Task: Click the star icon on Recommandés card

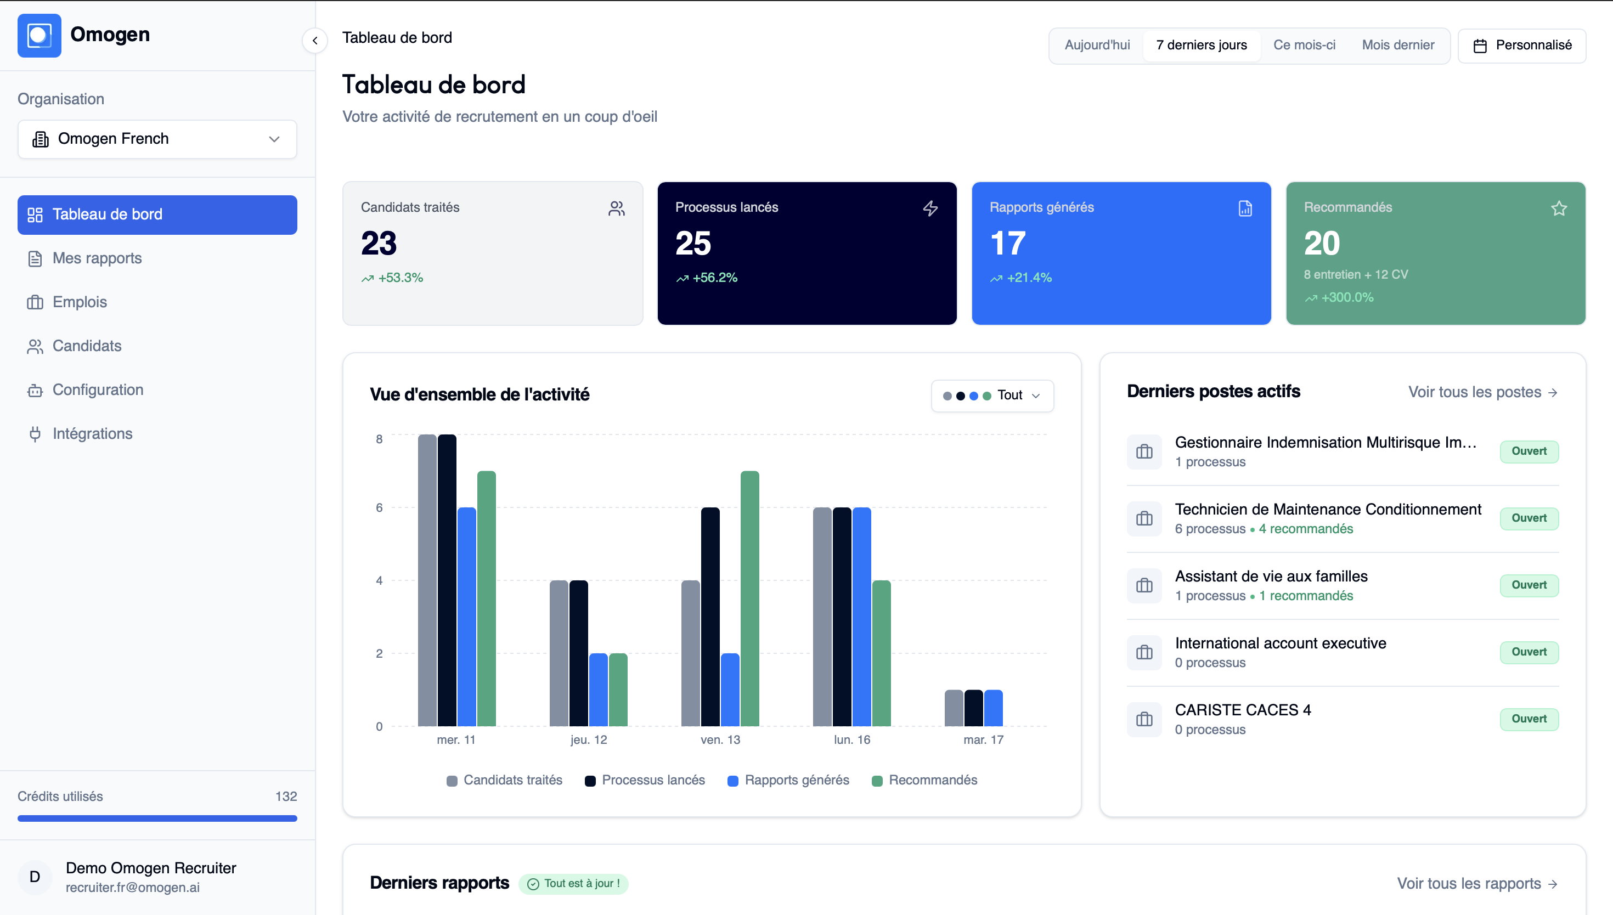Action: click(x=1558, y=208)
